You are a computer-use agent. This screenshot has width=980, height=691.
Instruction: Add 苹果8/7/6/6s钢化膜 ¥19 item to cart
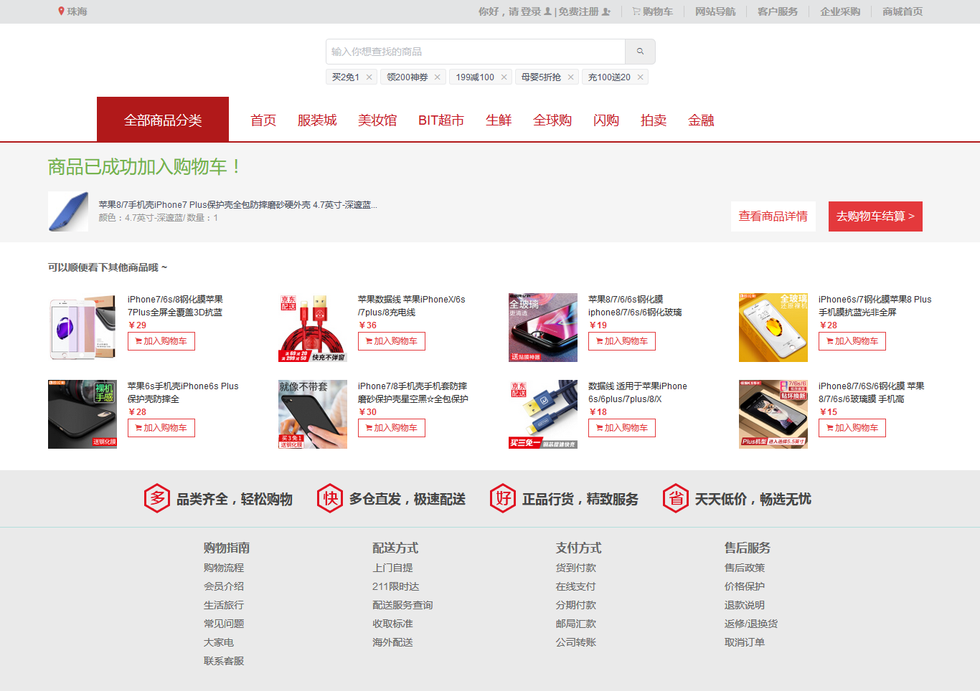(622, 341)
